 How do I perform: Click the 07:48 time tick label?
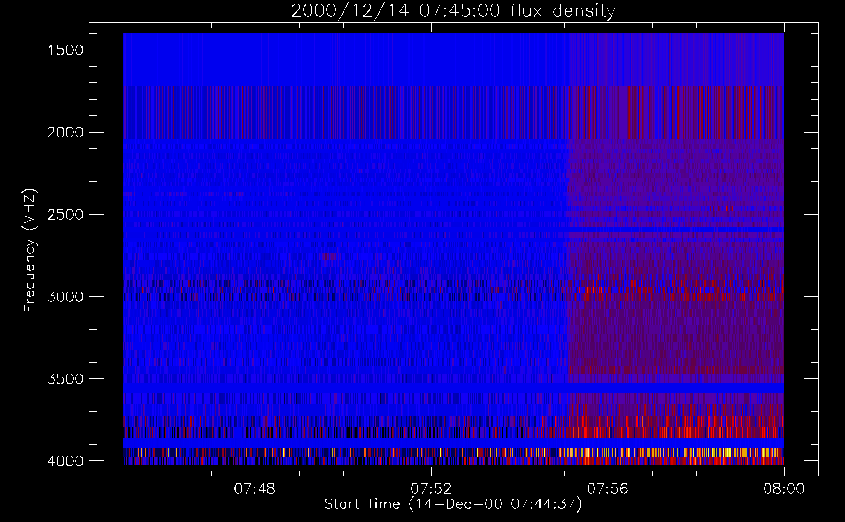(x=255, y=489)
